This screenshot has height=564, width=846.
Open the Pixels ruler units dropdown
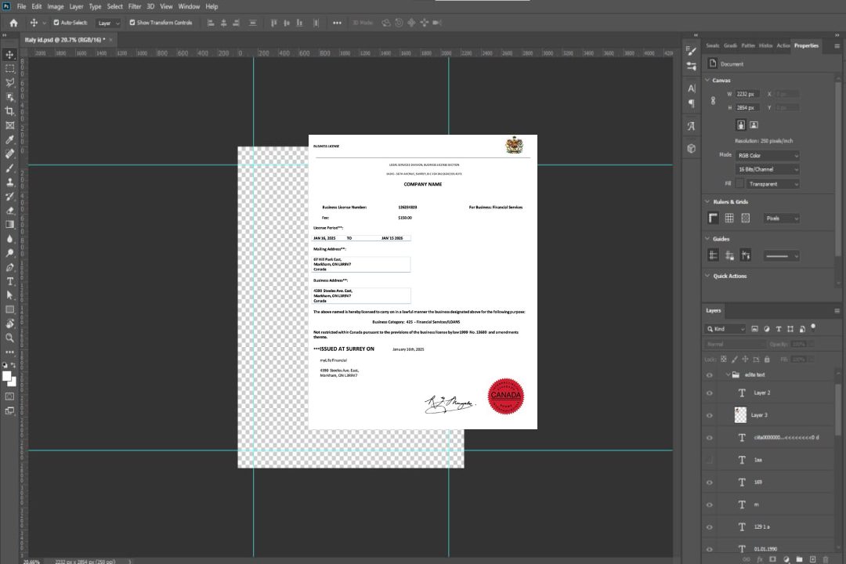pyautogui.click(x=782, y=219)
